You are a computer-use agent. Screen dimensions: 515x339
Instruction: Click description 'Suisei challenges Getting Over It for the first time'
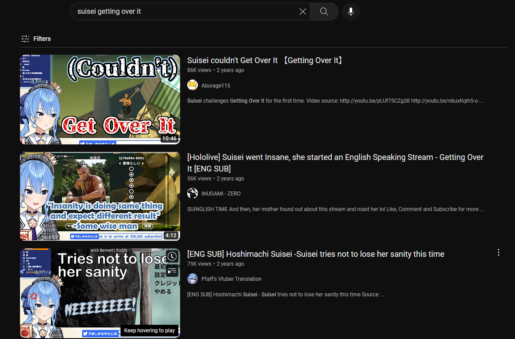[335, 101]
